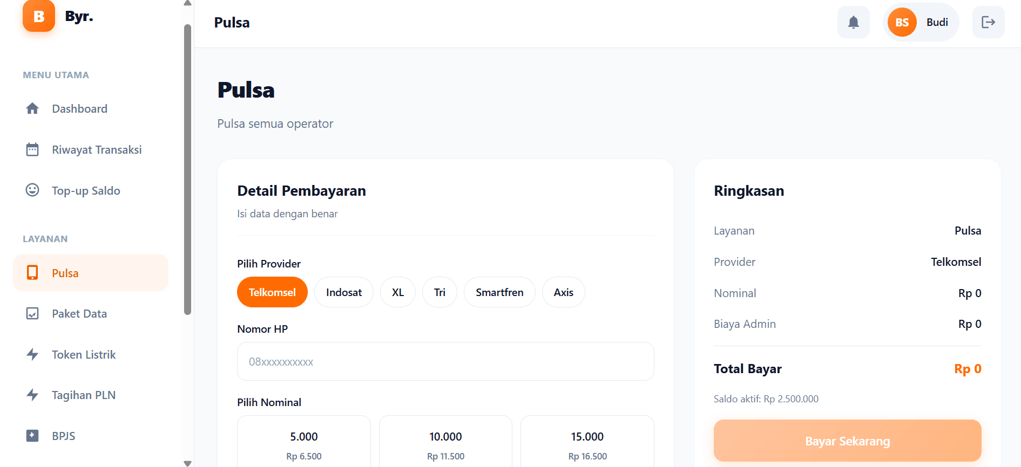Click the Top-up Saldo smiley icon
Image resolution: width=1021 pixels, height=467 pixels.
tap(32, 190)
